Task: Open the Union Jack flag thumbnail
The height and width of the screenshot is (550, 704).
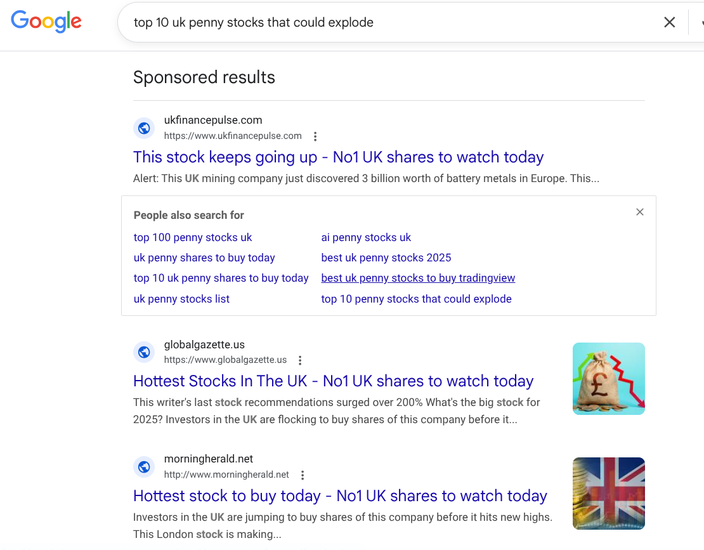Action: click(x=608, y=494)
